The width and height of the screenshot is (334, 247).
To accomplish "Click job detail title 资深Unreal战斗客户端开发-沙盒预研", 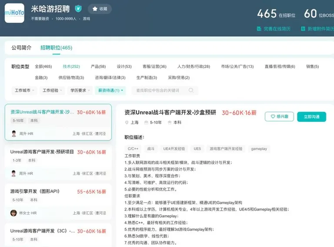I will pyautogui.click(x=170, y=113).
